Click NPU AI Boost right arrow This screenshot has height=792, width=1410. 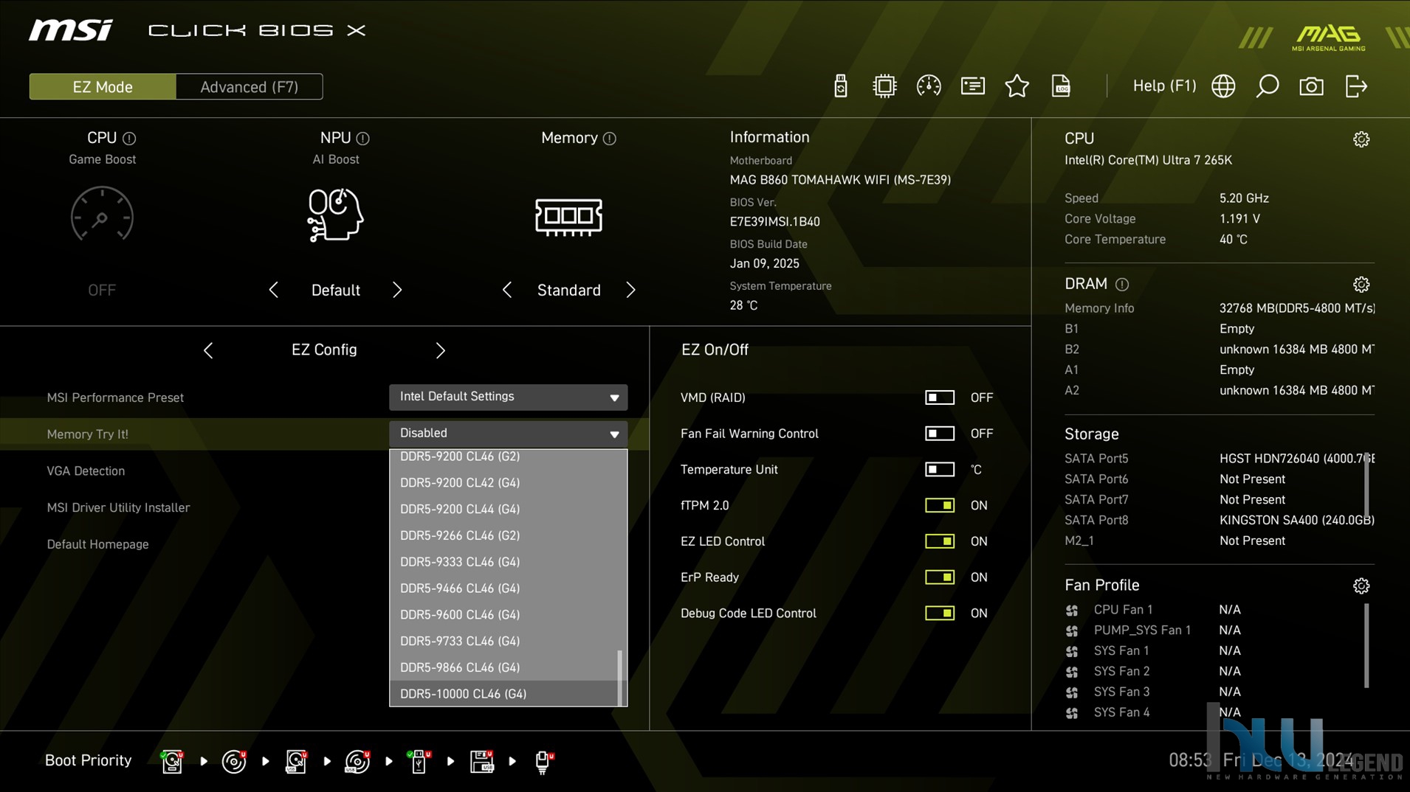coord(397,290)
